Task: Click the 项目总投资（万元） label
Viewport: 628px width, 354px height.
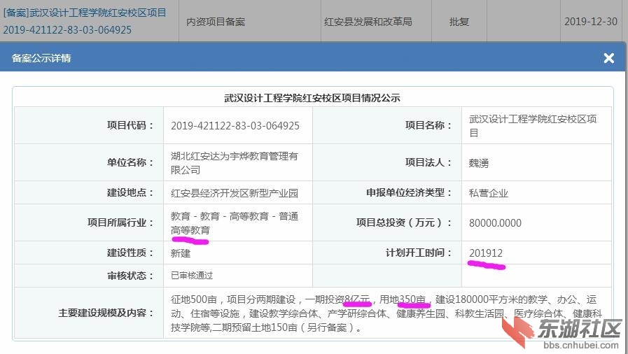Action: 404,222
